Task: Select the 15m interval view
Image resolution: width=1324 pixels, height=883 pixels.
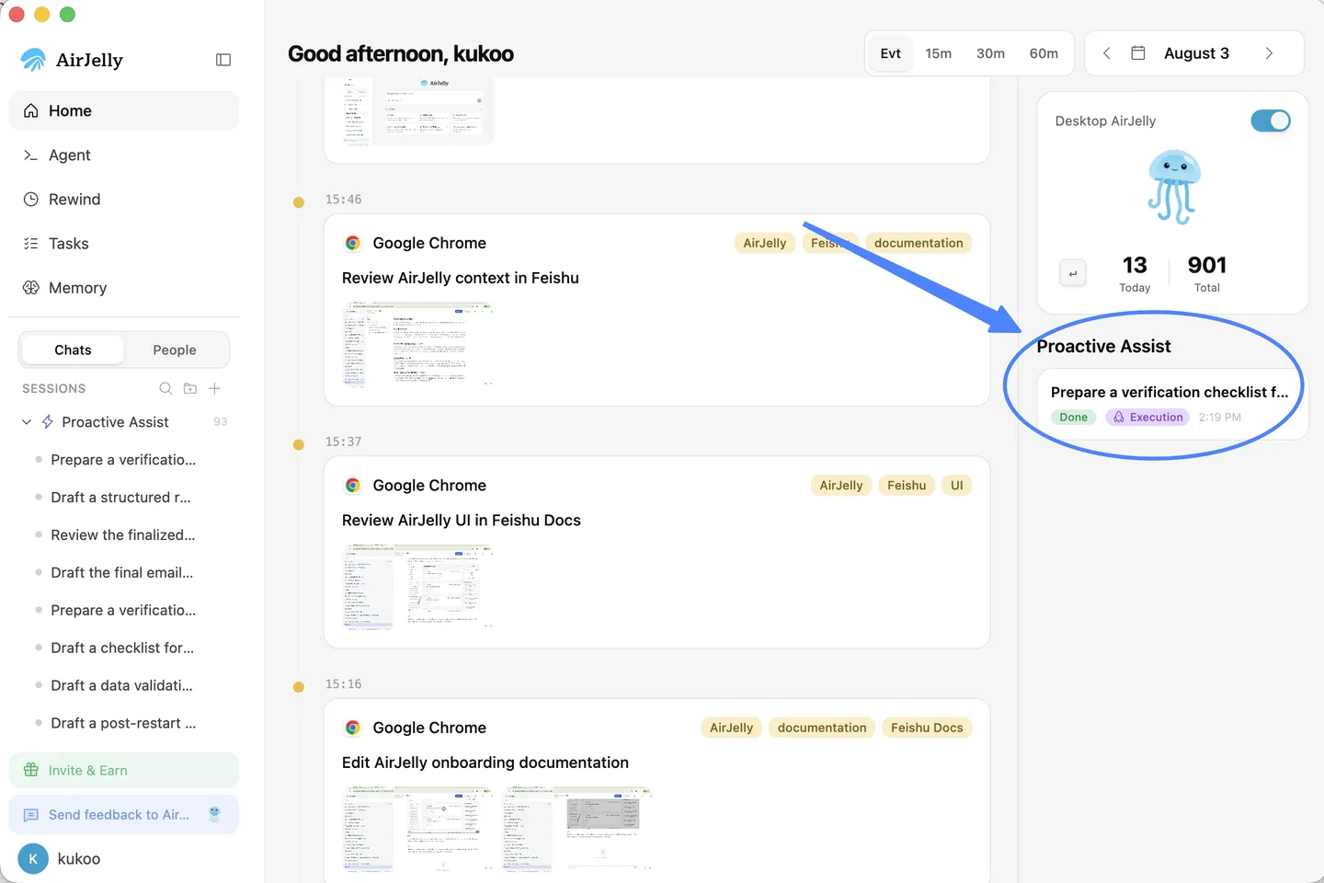Action: [938, 53]
